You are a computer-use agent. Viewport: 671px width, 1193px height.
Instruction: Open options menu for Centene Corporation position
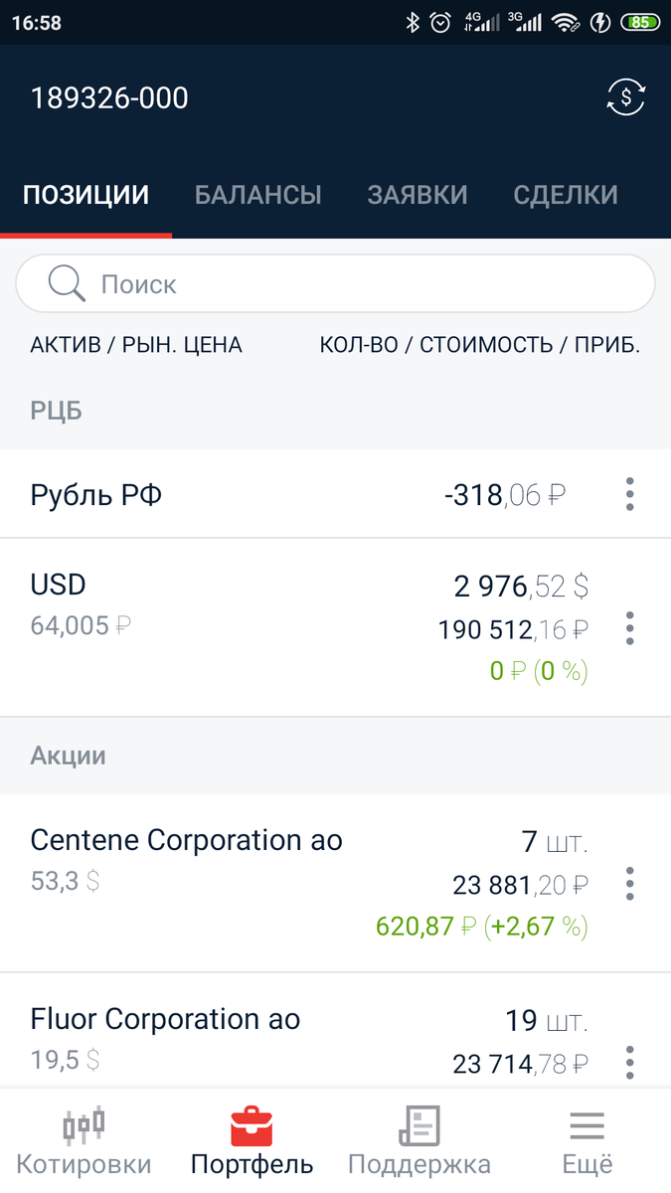tap(629, 883)
